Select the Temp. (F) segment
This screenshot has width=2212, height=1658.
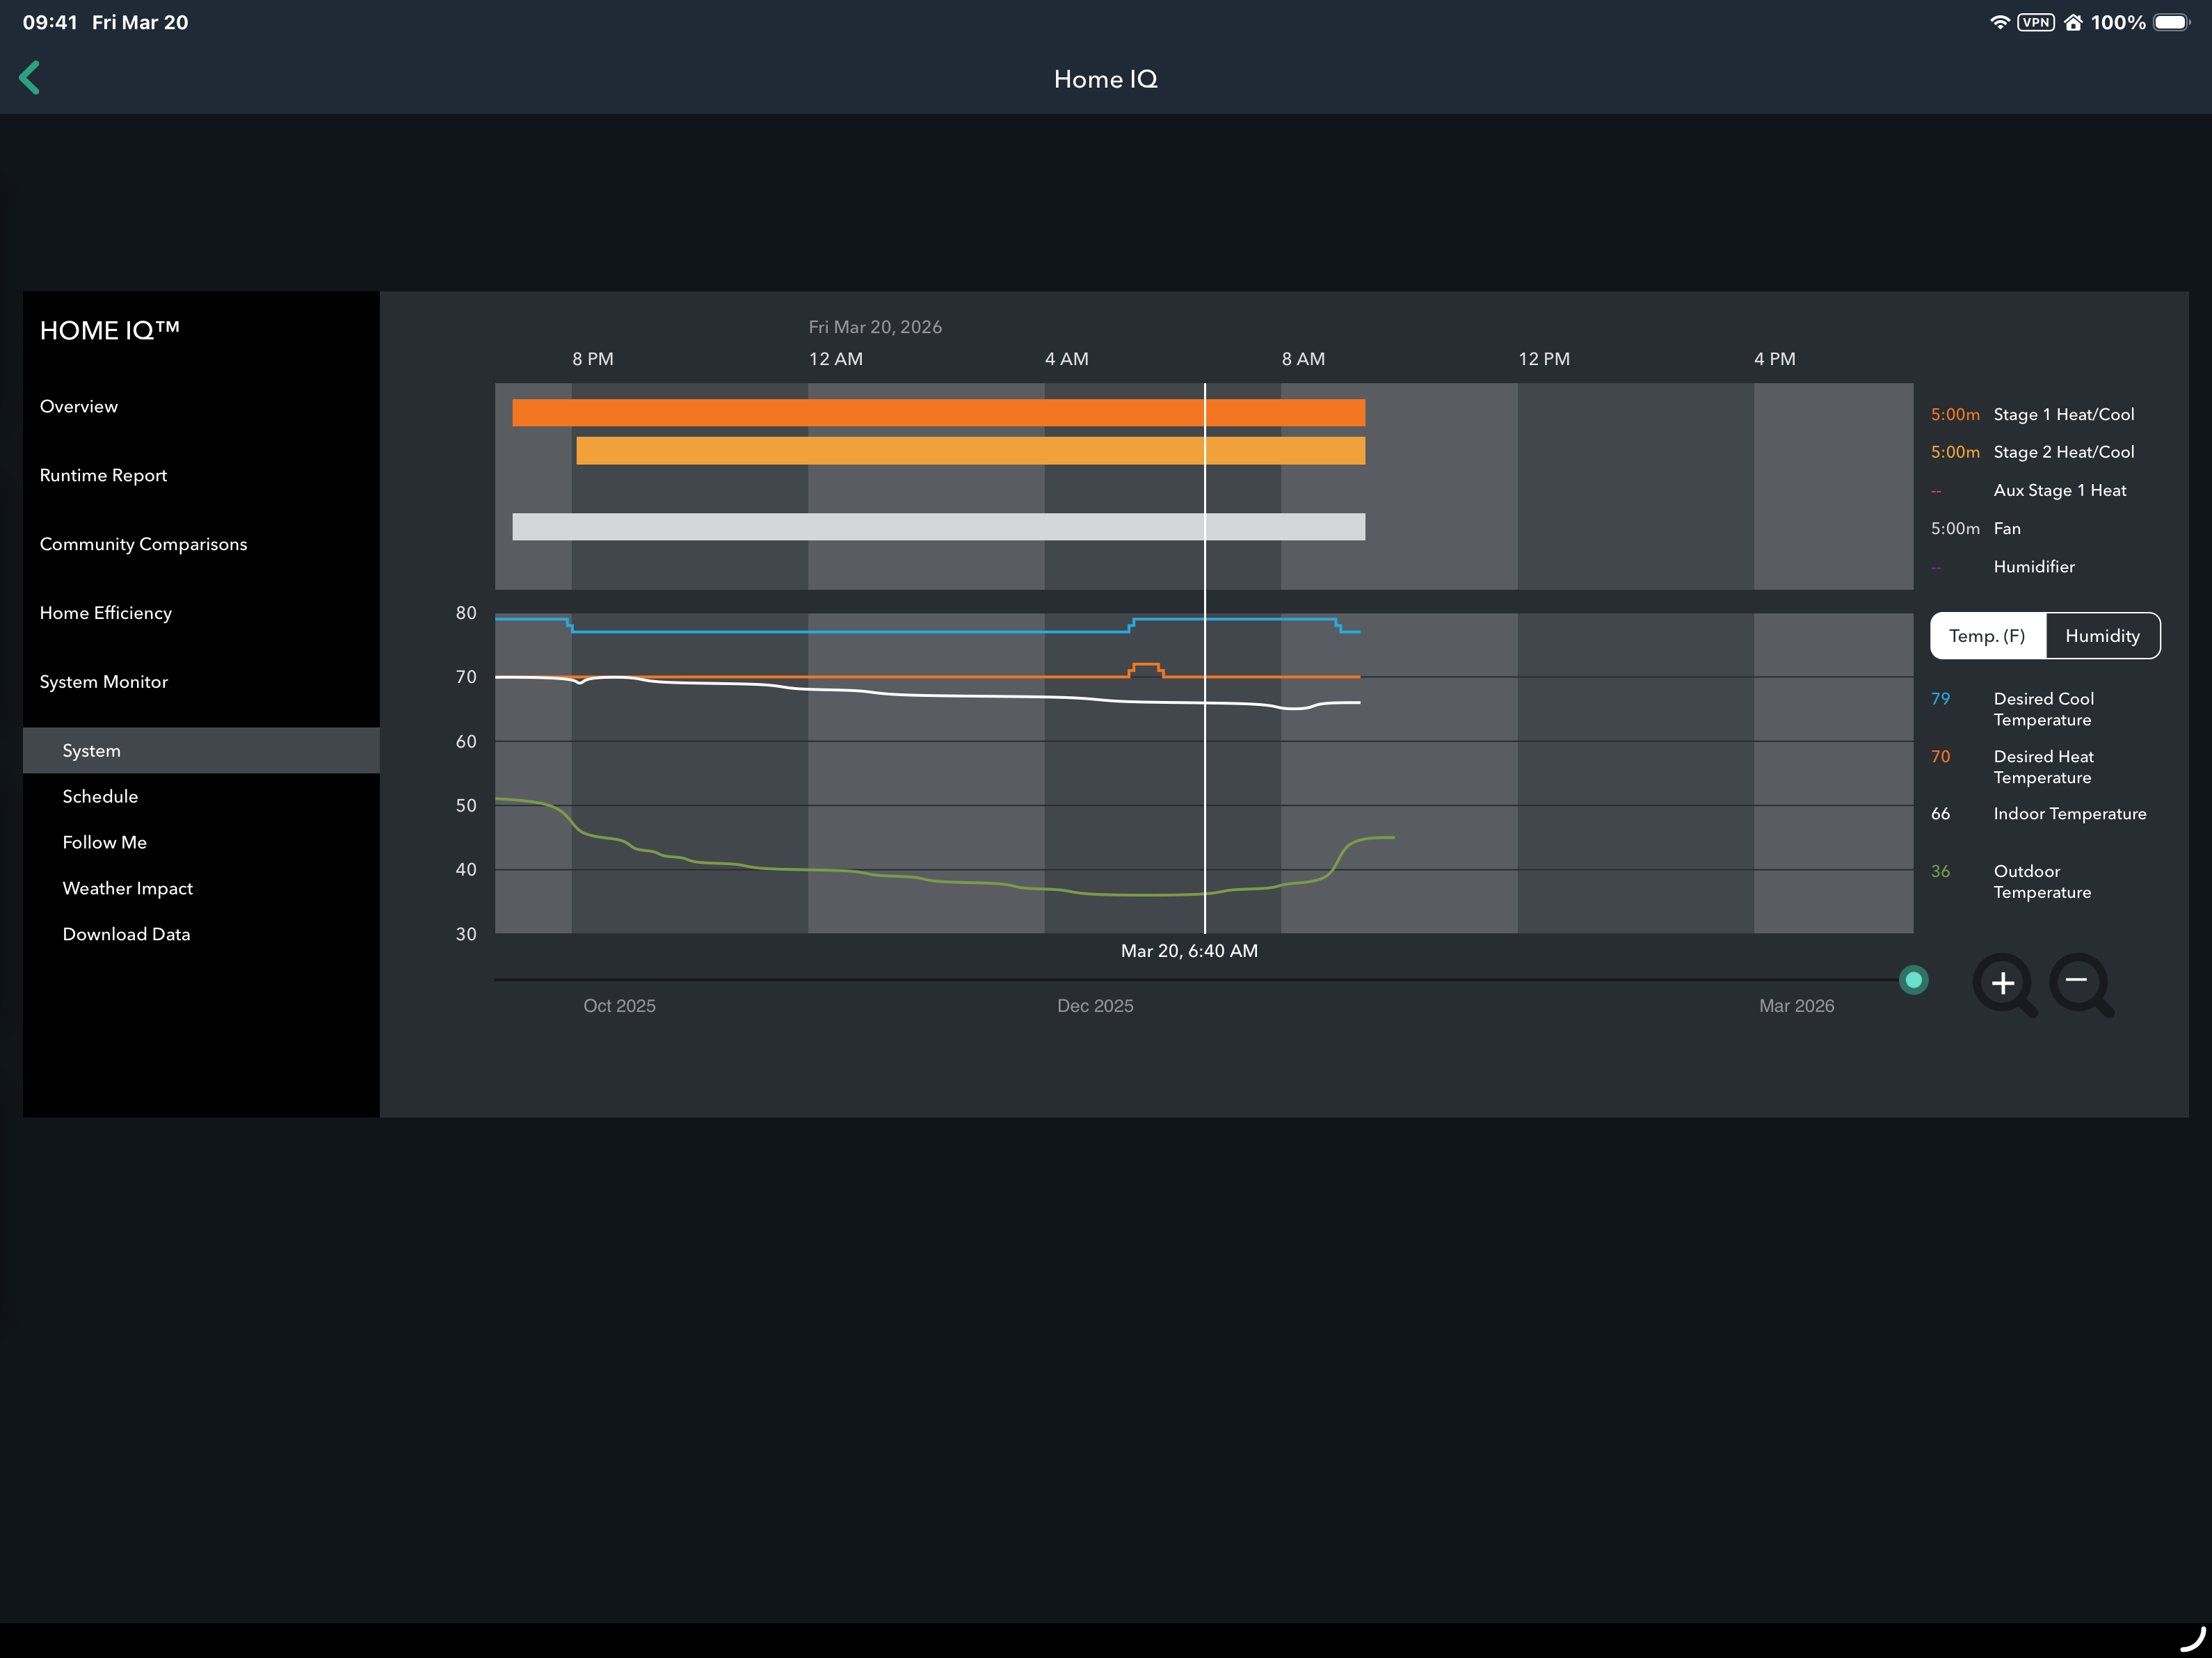click(1987, 636)
